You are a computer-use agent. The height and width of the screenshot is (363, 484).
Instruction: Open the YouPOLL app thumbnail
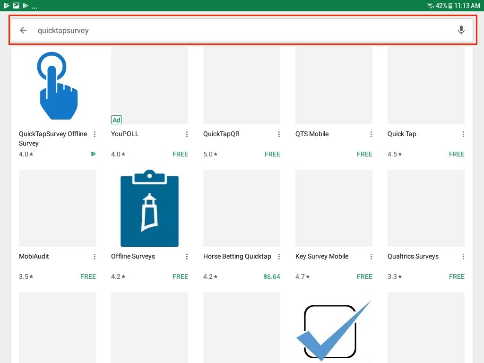click(x=149, y=86)
